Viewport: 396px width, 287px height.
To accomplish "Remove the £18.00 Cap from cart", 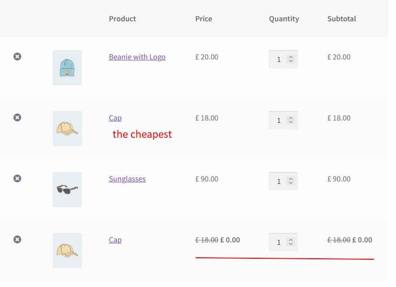I will pyautogui.click(x=17, y=117).
